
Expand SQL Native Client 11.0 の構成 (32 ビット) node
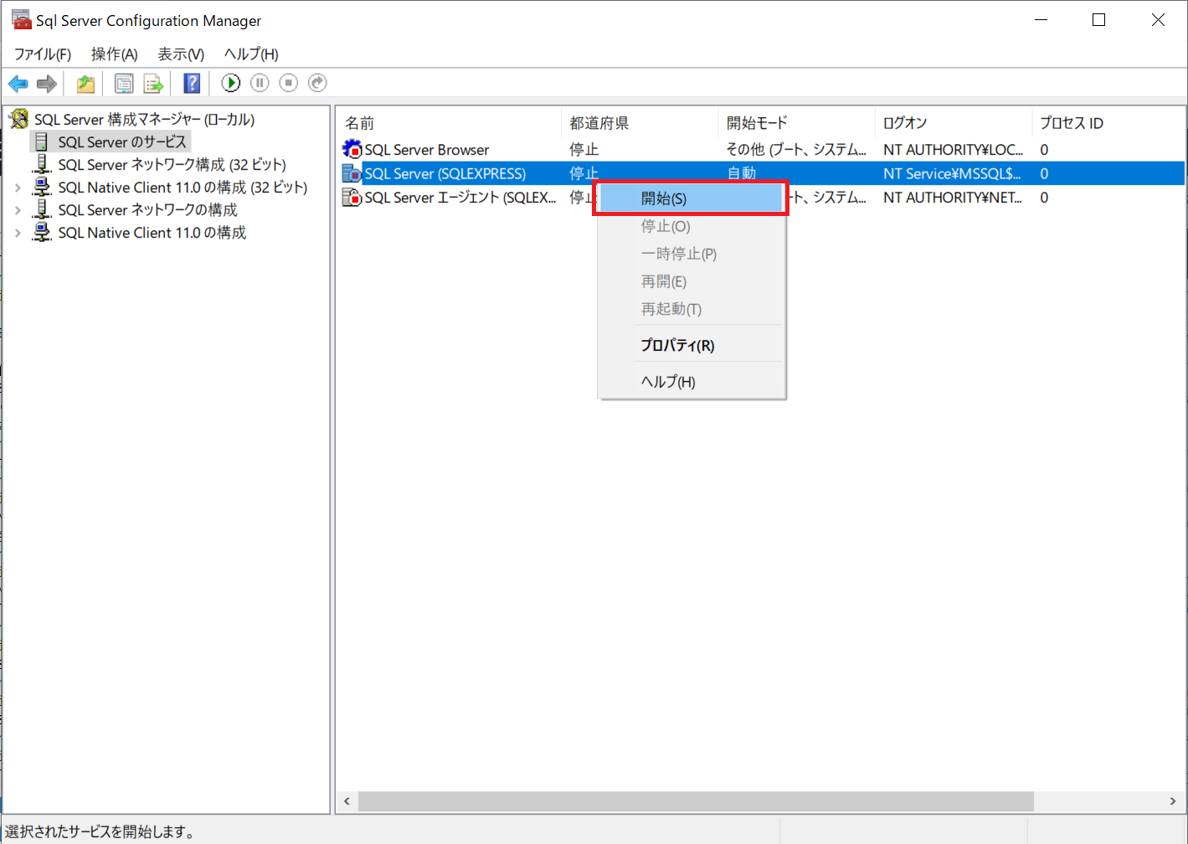18,188
